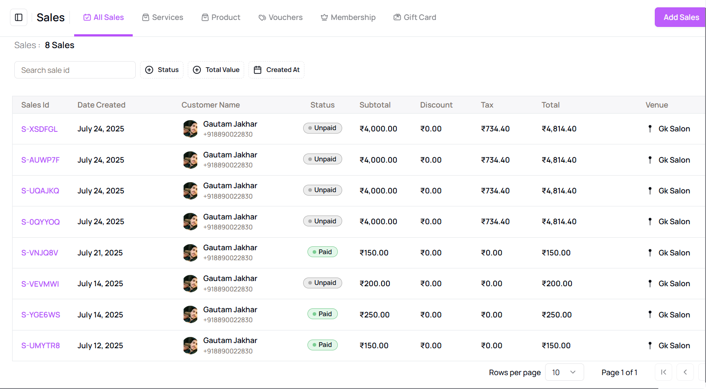Go to the previous page
Image resolution: width=706 pixels, height=389 pixels.
click(685, 373)
